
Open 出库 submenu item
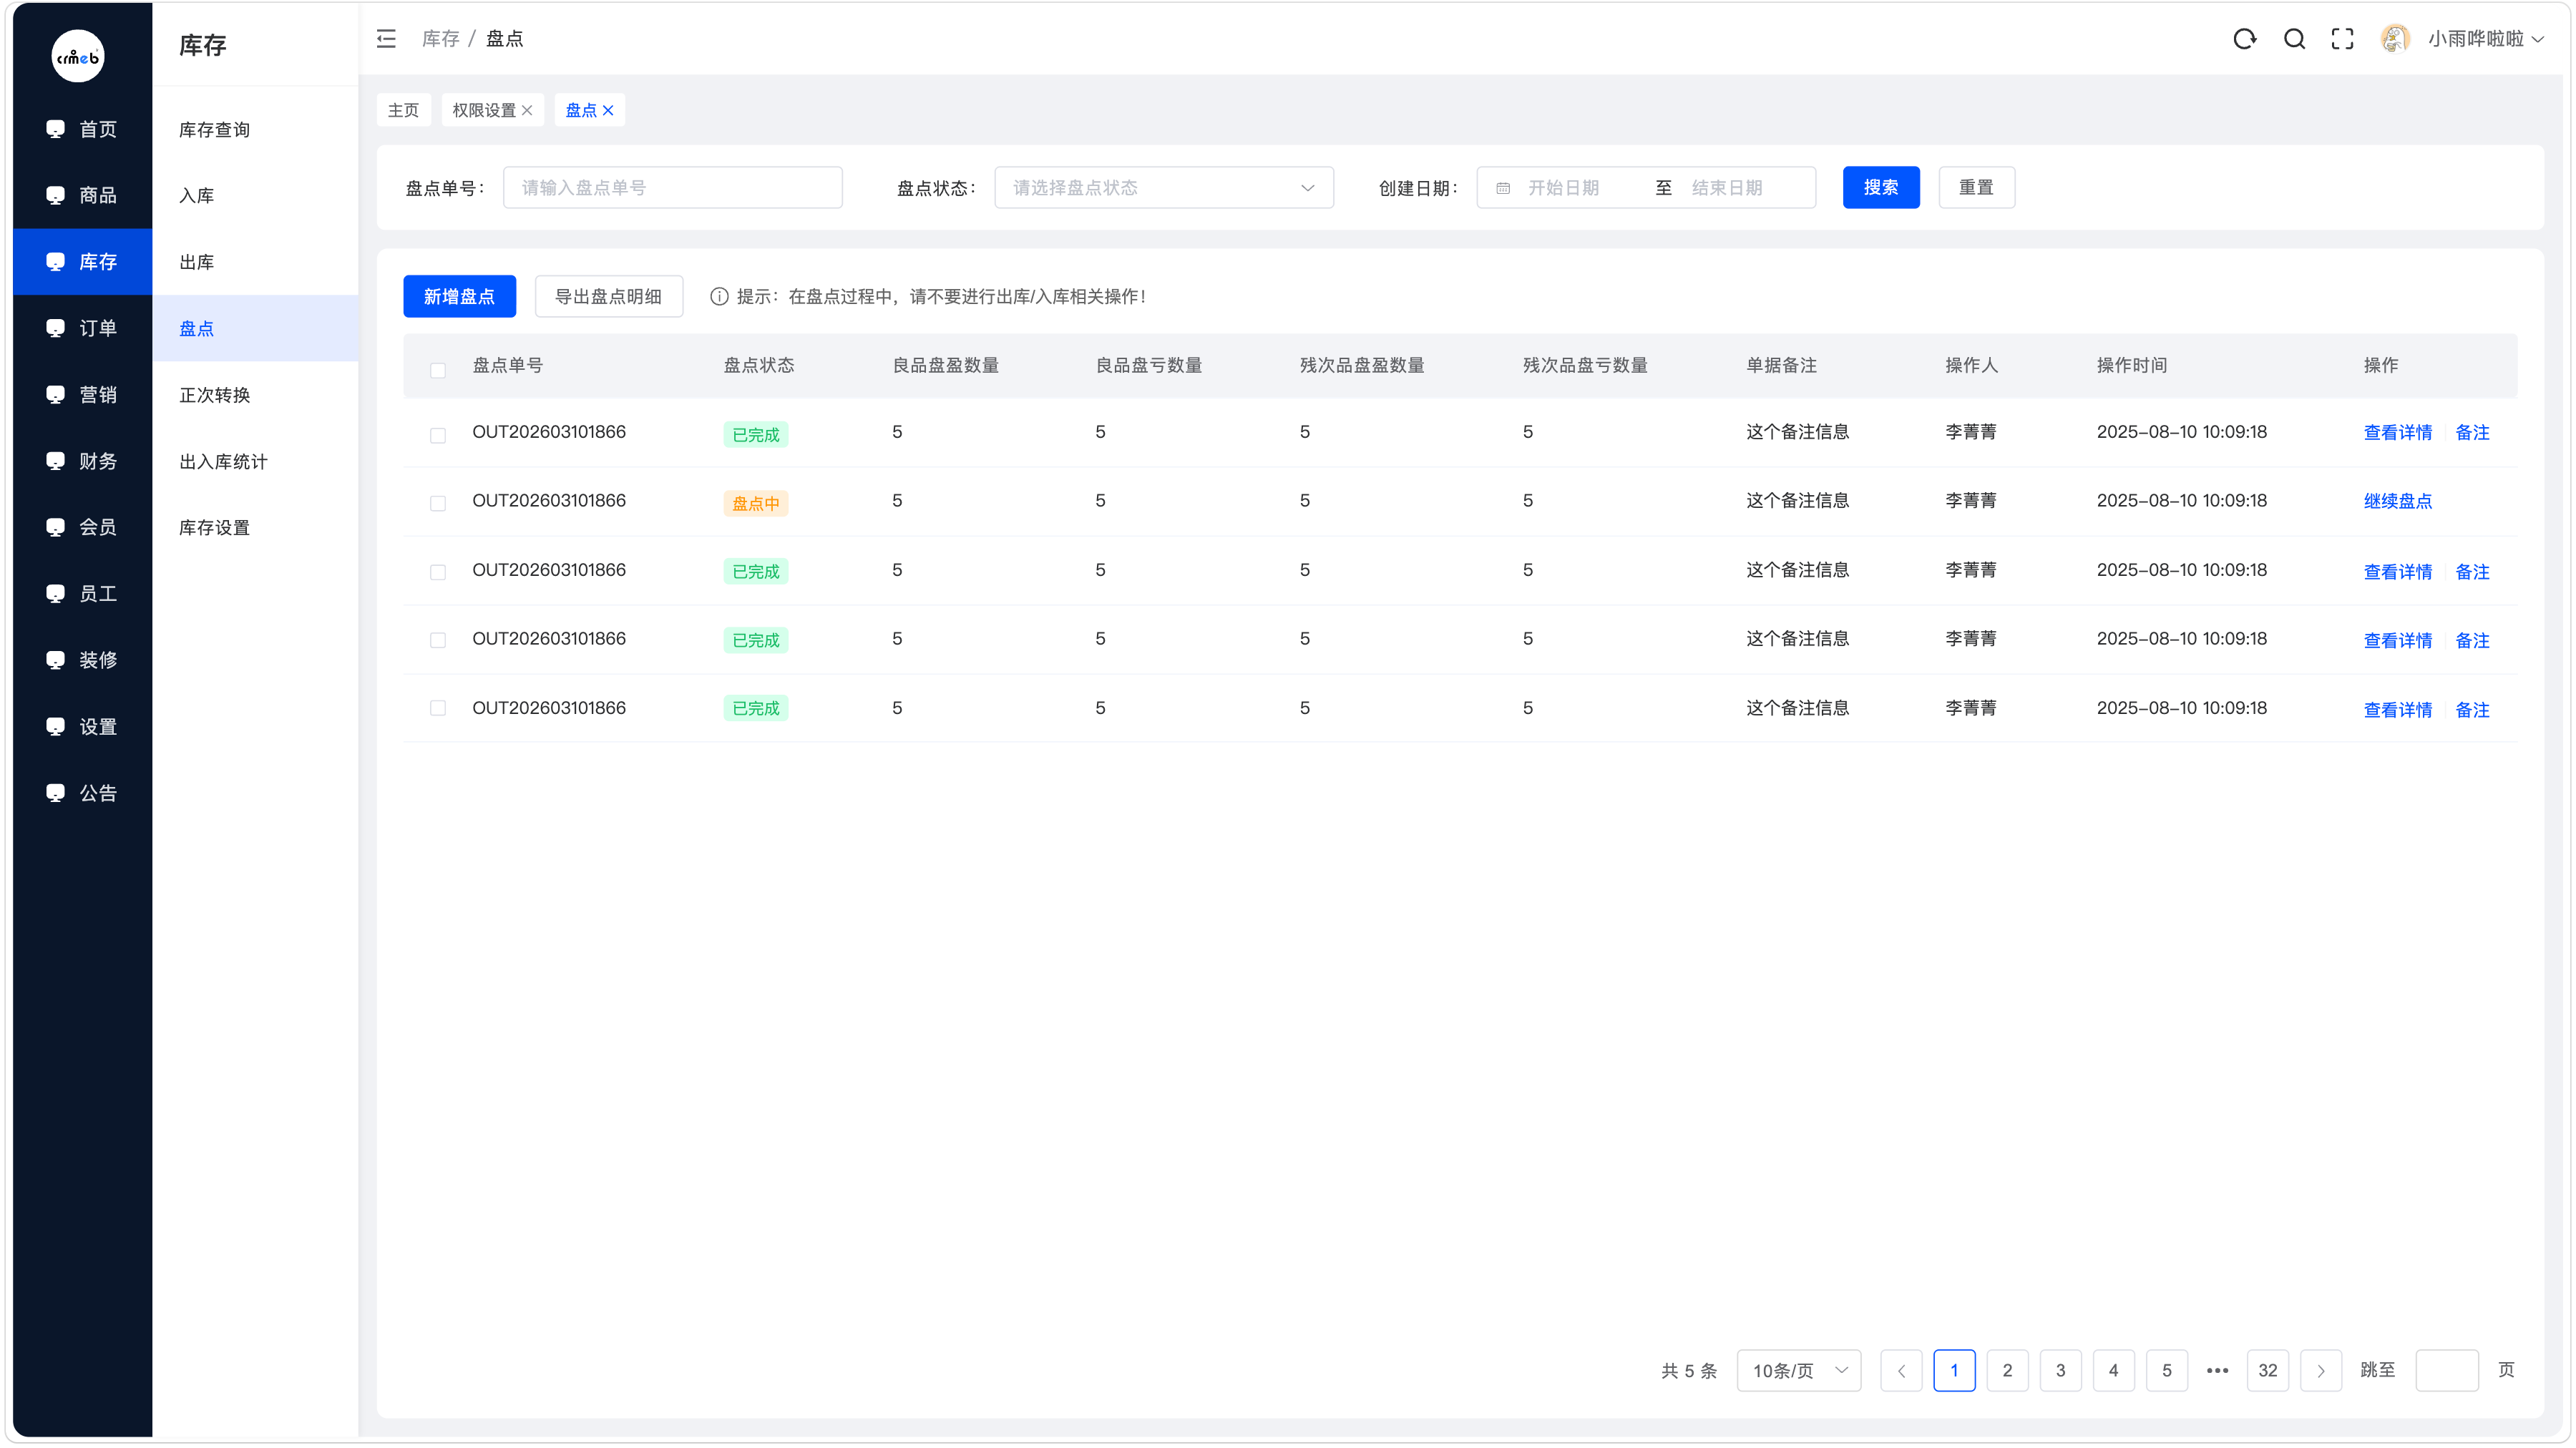click(x=255, y=262)
